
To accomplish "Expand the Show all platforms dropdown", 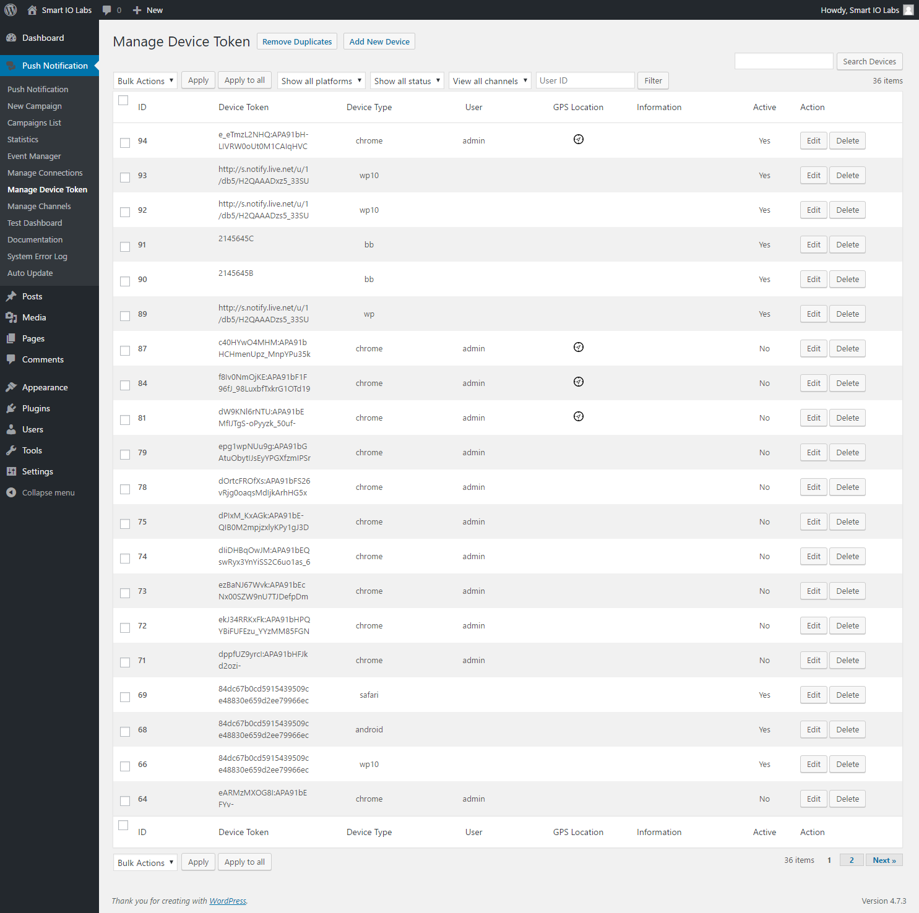I will 321,81.
